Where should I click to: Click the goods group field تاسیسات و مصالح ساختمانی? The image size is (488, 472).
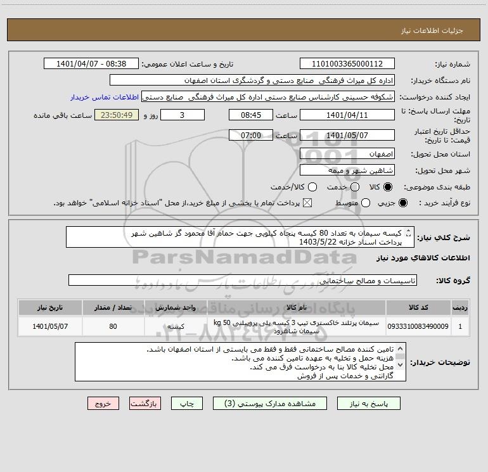tap(243, 280)
